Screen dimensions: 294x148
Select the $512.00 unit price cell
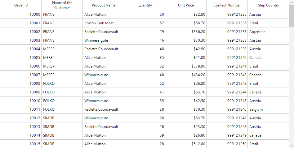186,144
